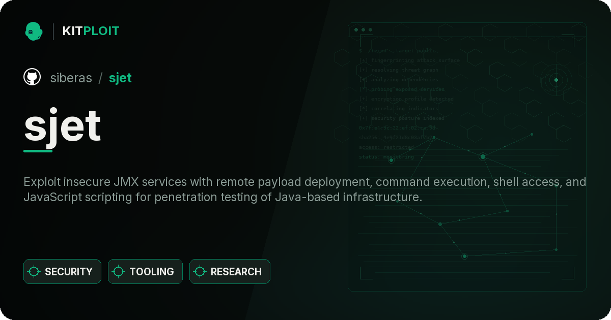611x320 pixels.
Task: Click 'access: restricted' terminal line
Action: click(x=386, y=147)
